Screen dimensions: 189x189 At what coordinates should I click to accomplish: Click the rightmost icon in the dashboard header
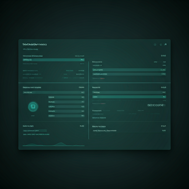point(165,44)
